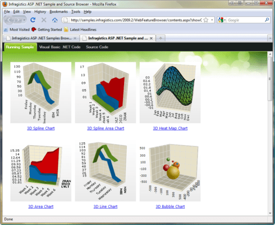Screen dimensions: 275x225
Task: Click the page scrollbar up arrow
Action: [270, 54]
